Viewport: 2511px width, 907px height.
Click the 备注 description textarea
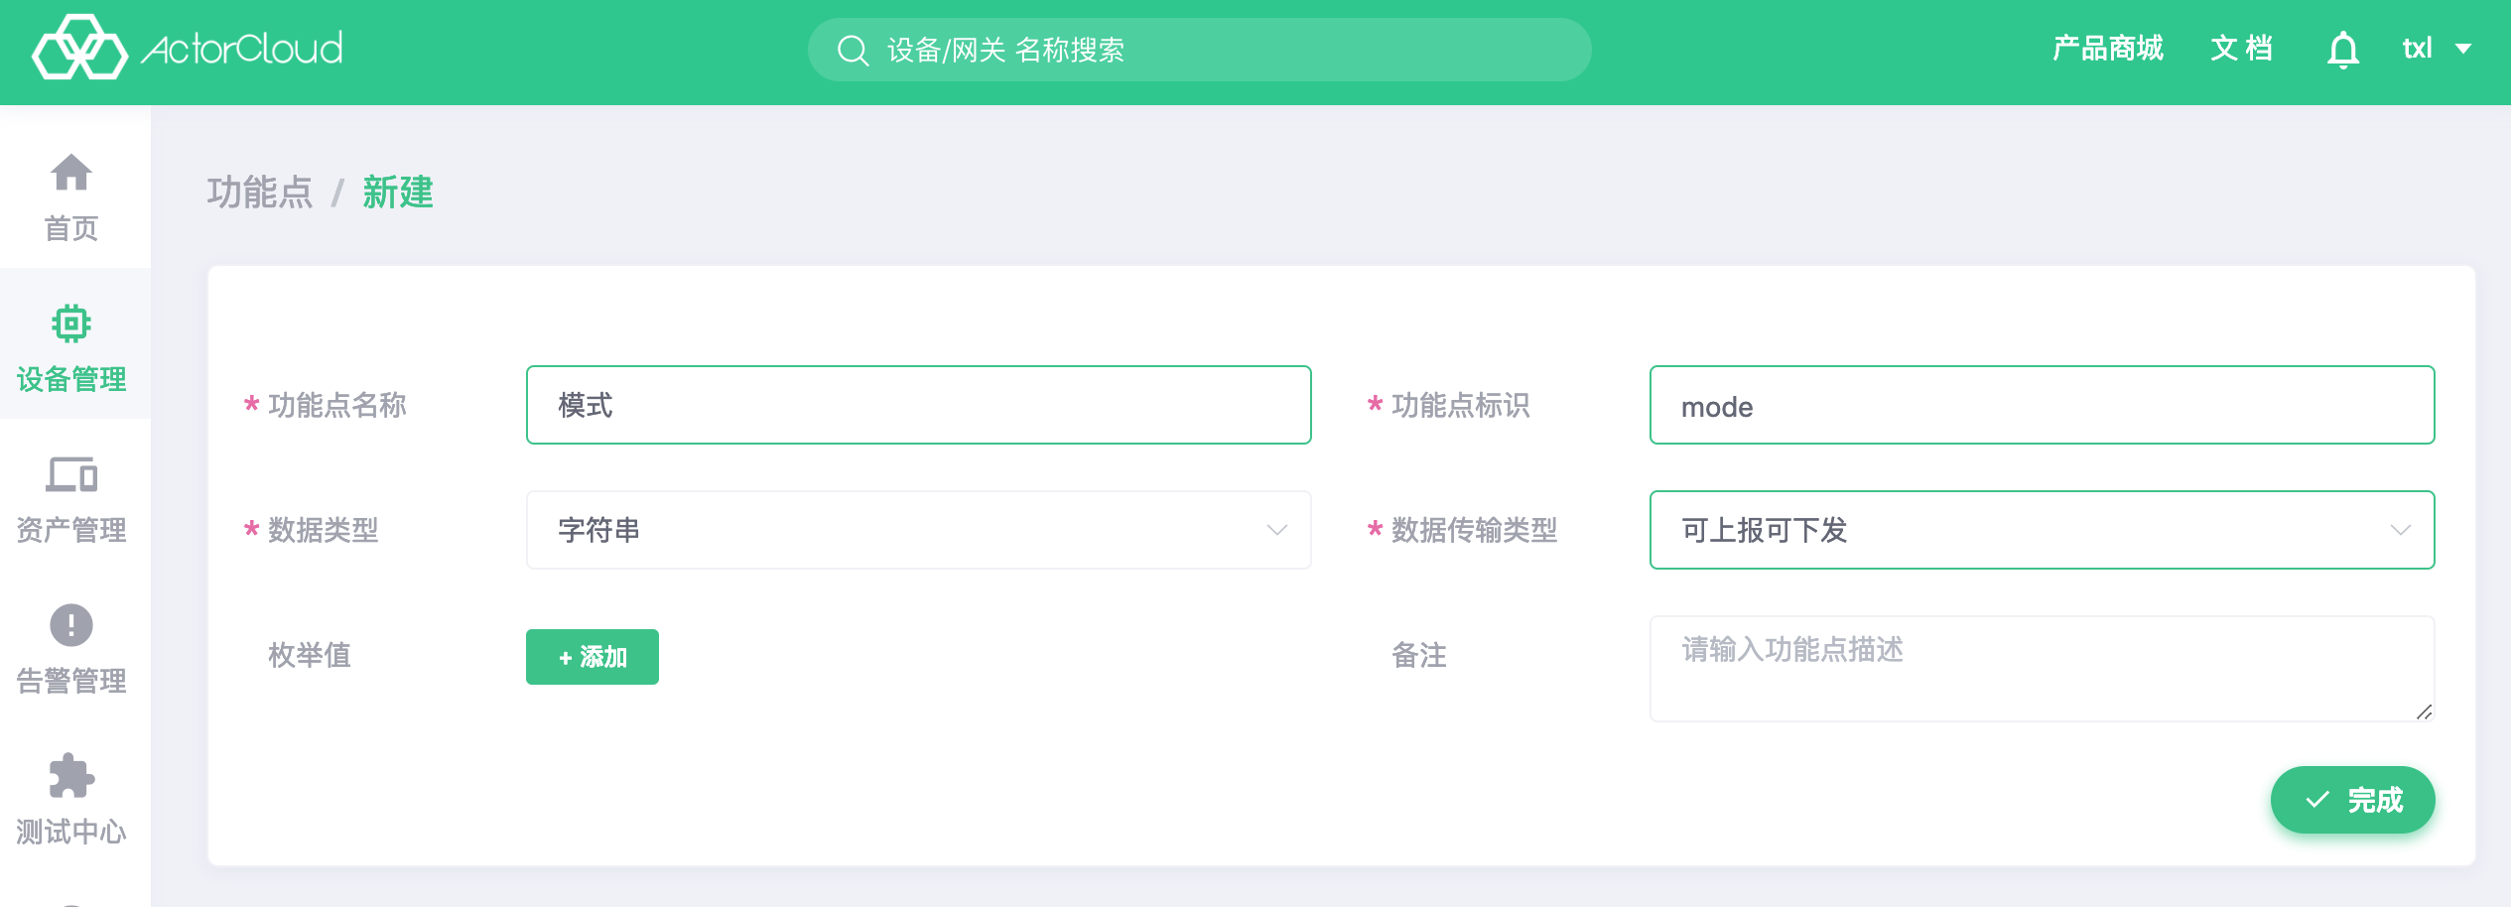pos(2043,669)
